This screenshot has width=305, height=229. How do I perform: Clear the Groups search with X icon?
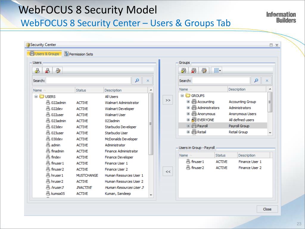point(267,81)
